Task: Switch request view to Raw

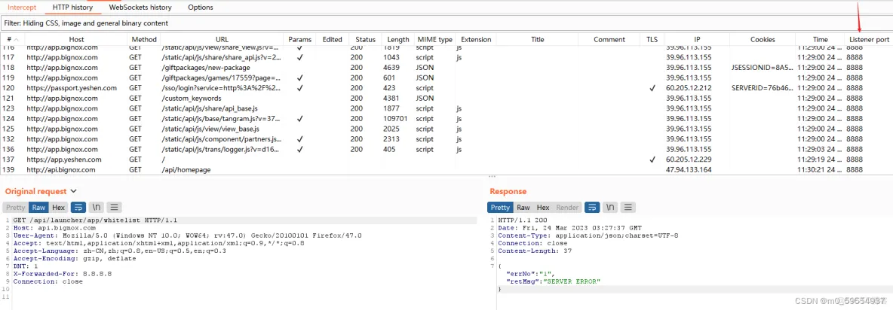Action: point(38,207)
